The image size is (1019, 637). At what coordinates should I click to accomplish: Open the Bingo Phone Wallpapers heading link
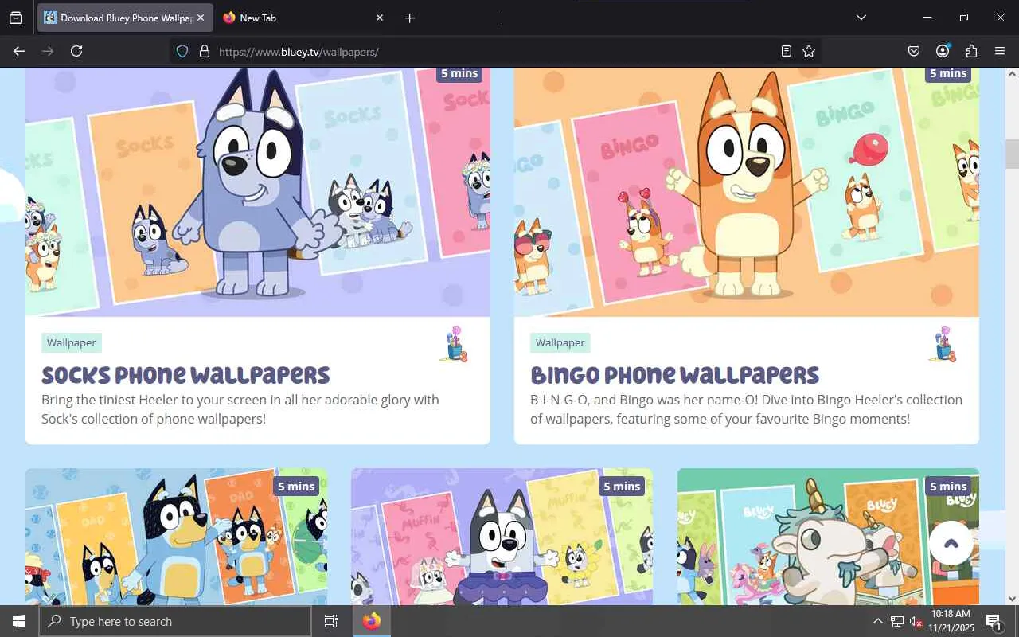674,375
